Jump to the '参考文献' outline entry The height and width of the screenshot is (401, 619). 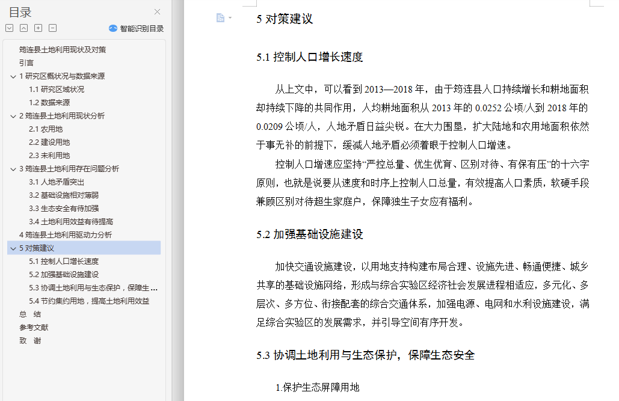click(x=34, y=327)
